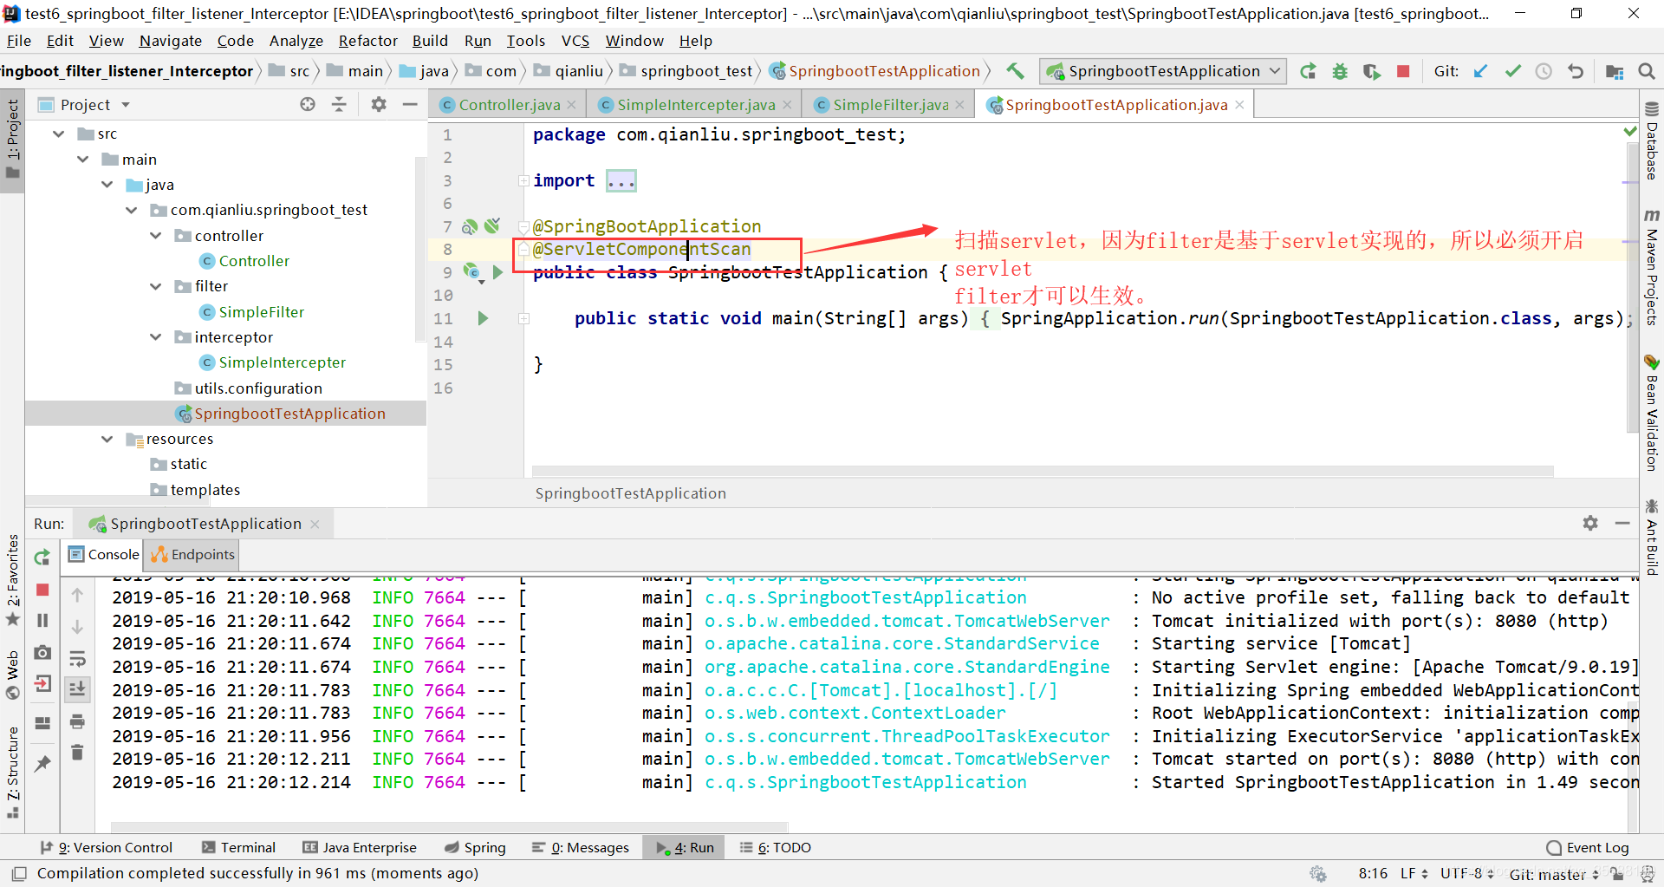Hide the Project tool window

coord(410,104)
